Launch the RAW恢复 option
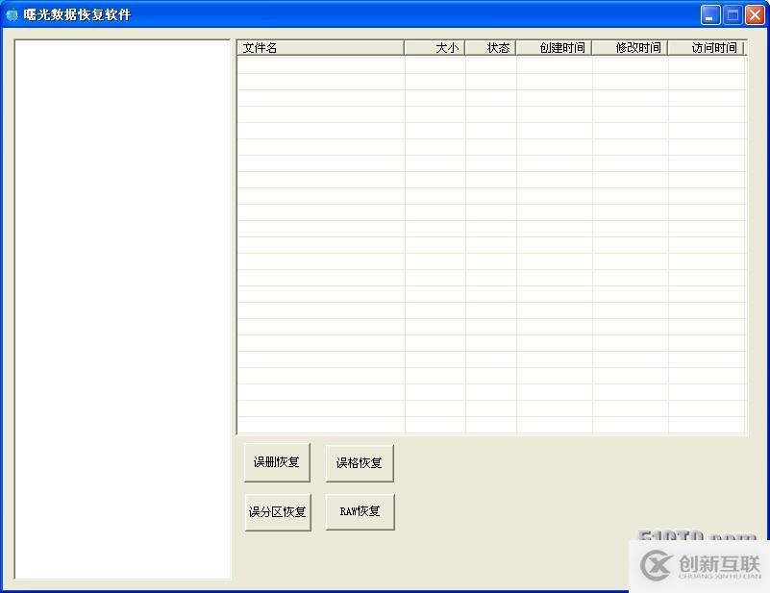Viewport: 770px width, 593px height. coord(360,512)
